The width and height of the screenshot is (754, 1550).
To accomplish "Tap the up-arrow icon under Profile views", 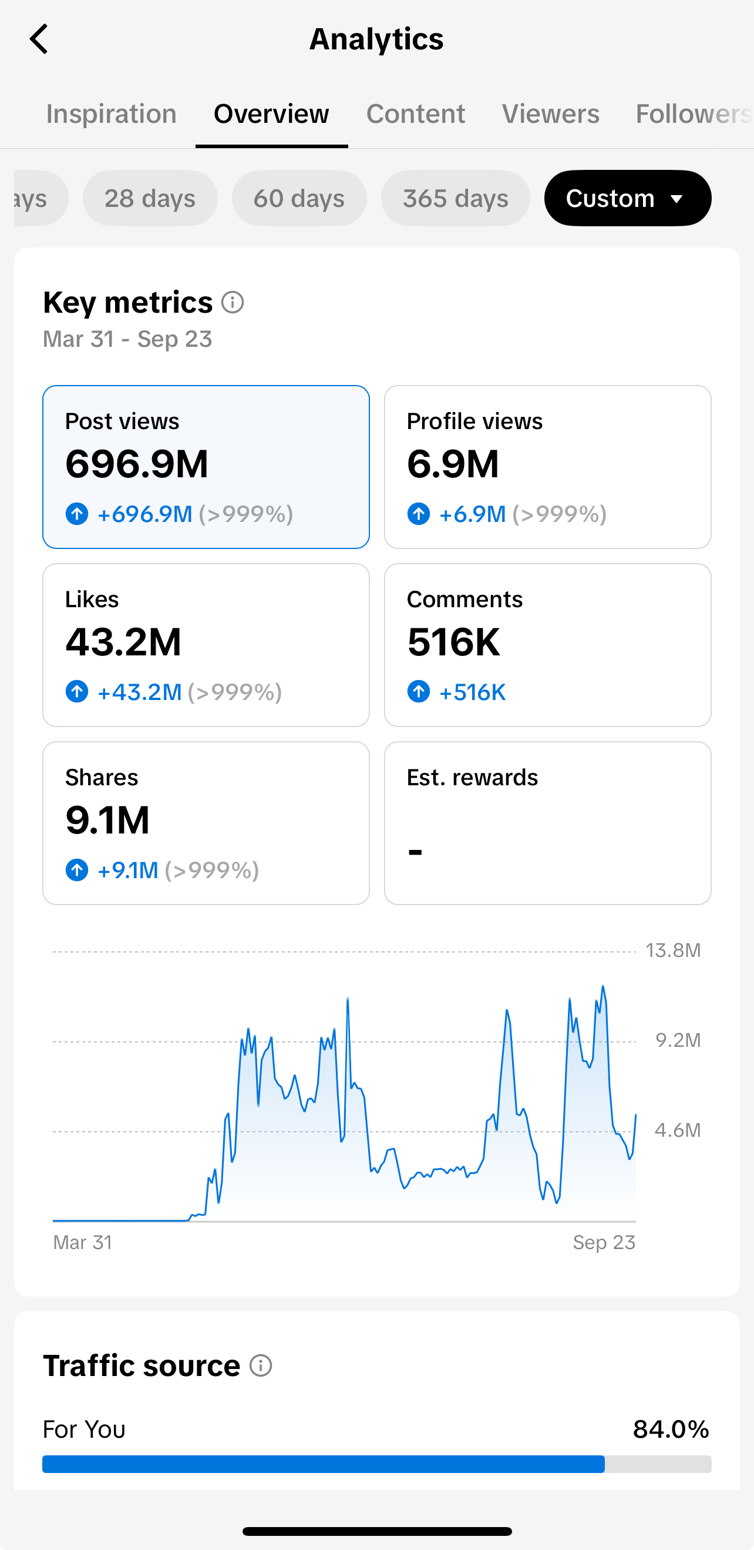I will [x=419, y=514].
